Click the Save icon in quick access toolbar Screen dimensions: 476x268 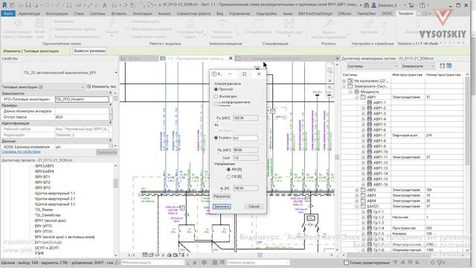(28, 5)
